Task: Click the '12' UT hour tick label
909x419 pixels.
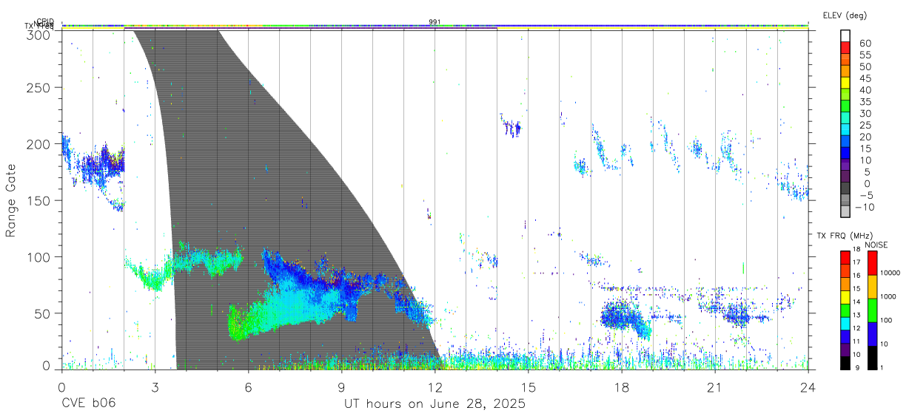Action: pos(435,387)
